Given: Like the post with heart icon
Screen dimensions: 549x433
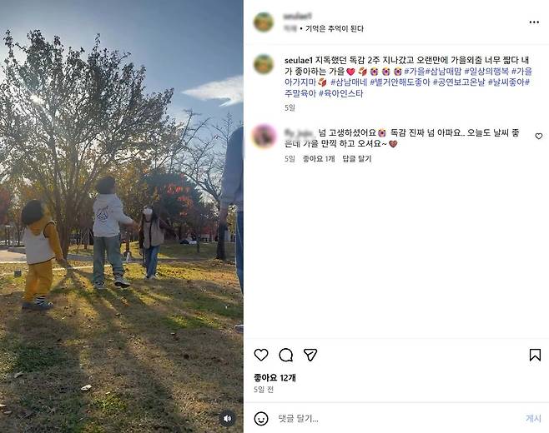Looking at the screenshot, I should 261,355.
